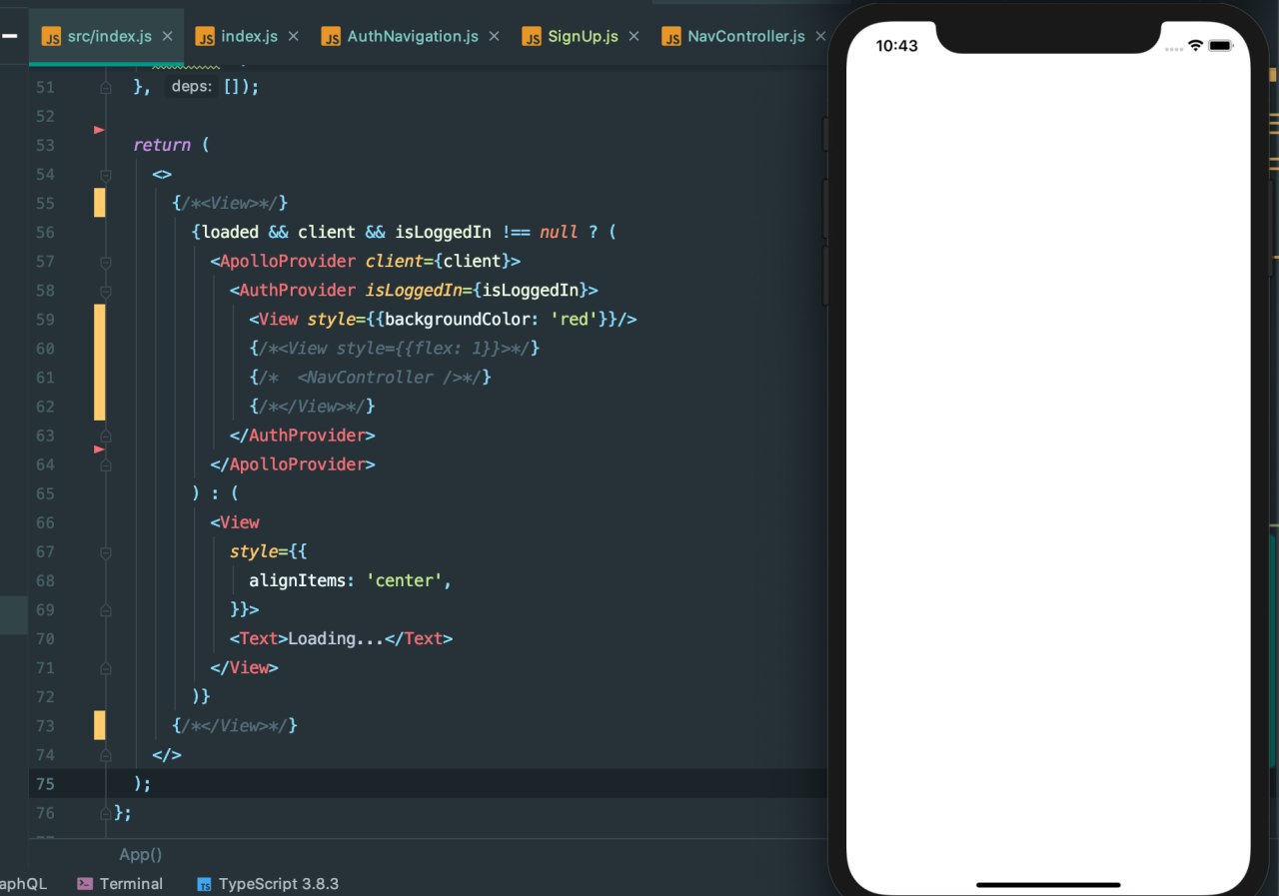Close the src/index.js tab
1279x896 pixels.
point(167,36)
